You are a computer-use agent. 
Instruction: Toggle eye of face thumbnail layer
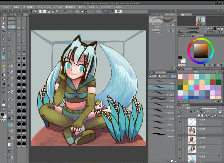pyautogui.click(x=180, y=131)
